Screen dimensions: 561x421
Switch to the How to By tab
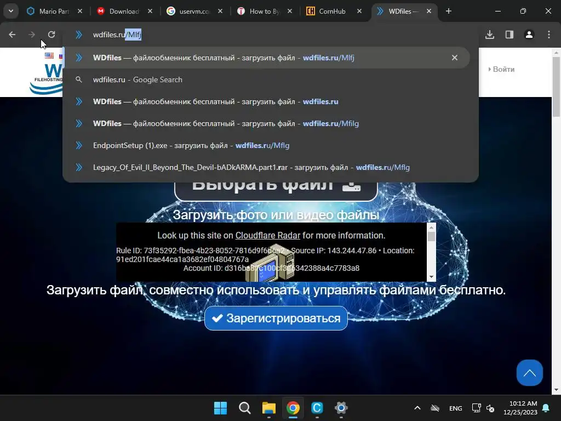(264, 11)
